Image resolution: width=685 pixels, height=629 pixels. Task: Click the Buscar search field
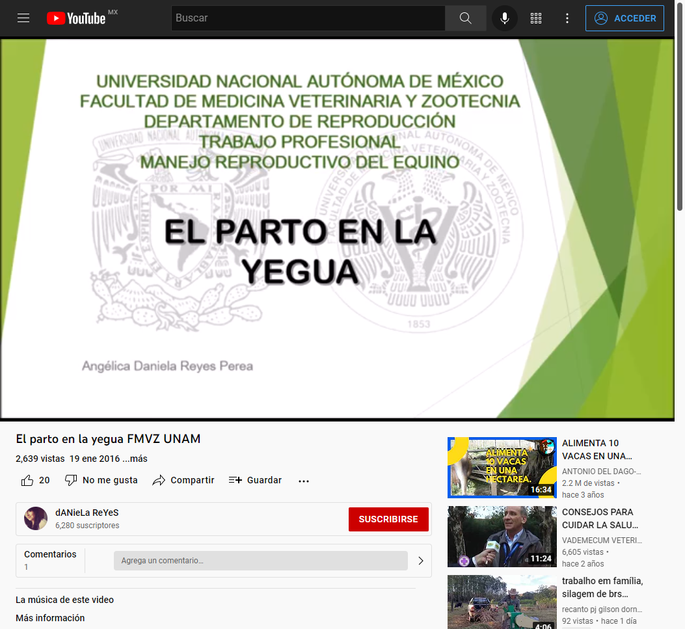point(308,18)
